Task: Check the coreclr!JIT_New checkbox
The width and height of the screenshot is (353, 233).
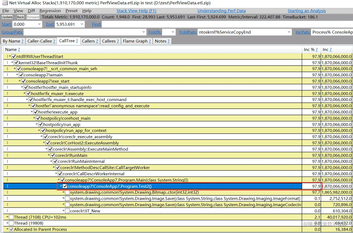Action: 67,211
